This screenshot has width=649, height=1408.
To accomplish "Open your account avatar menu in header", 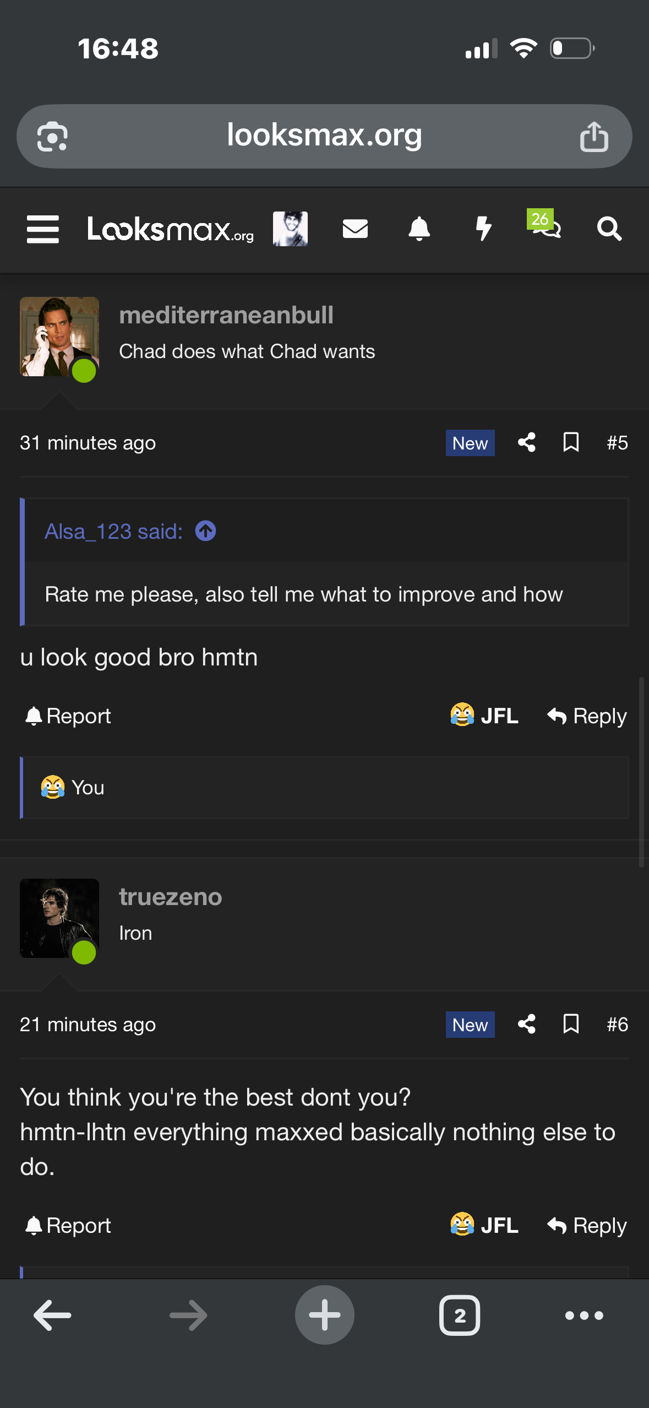I will 290,229.
